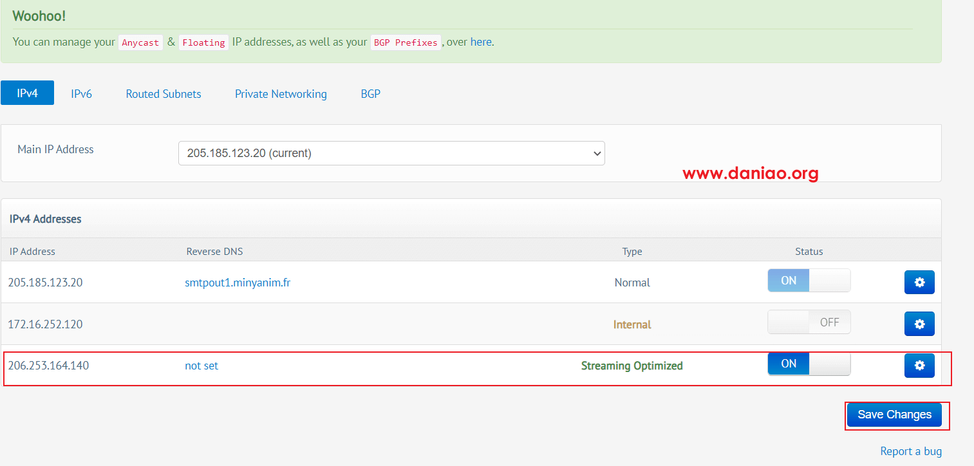Go to Private Networking tab
This screenshot has width=974, height=466.
click(x=281, y=93)
